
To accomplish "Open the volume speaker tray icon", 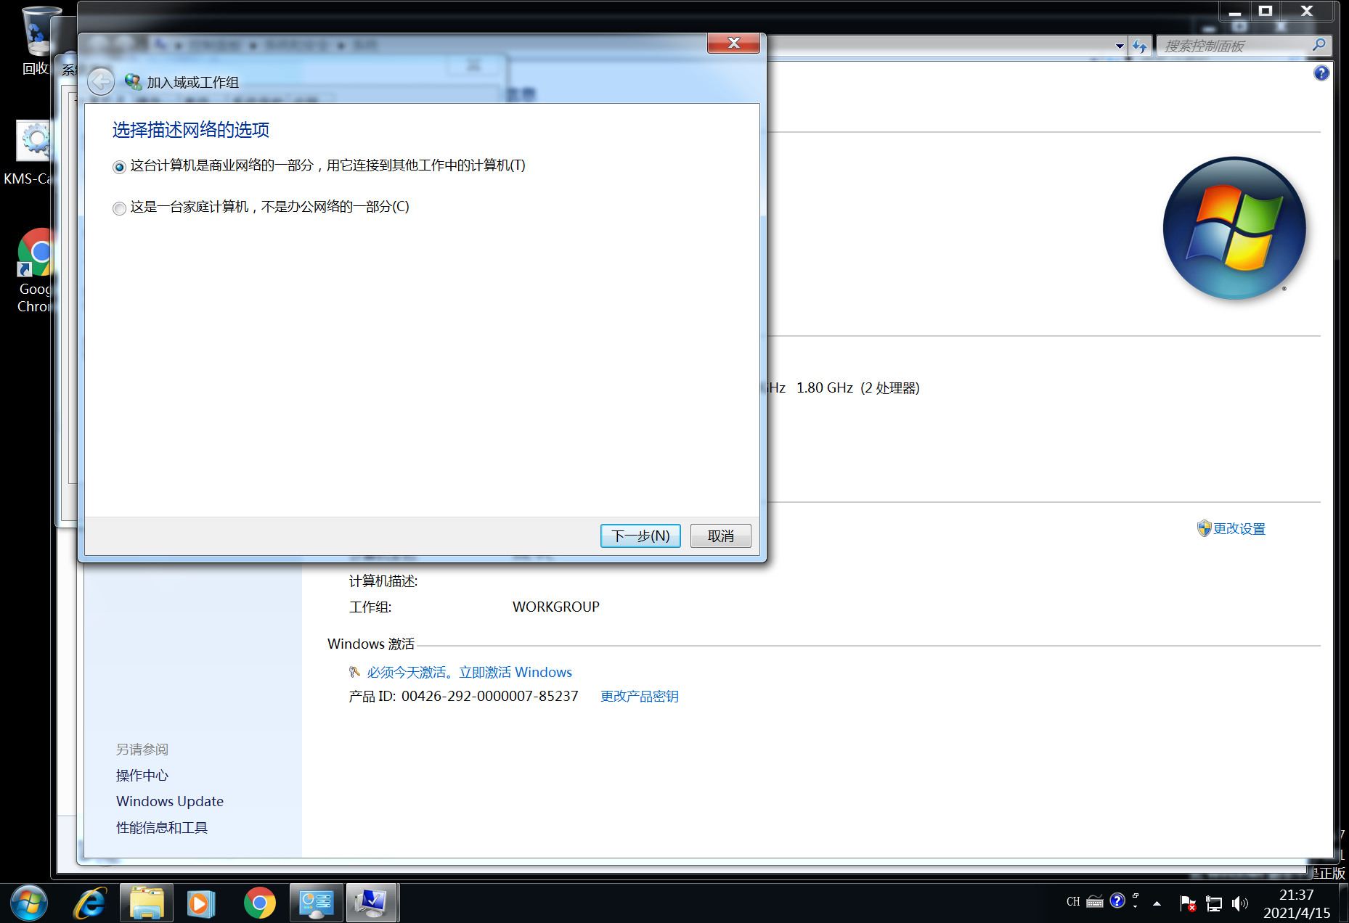I will click(x=1239, y=903).
